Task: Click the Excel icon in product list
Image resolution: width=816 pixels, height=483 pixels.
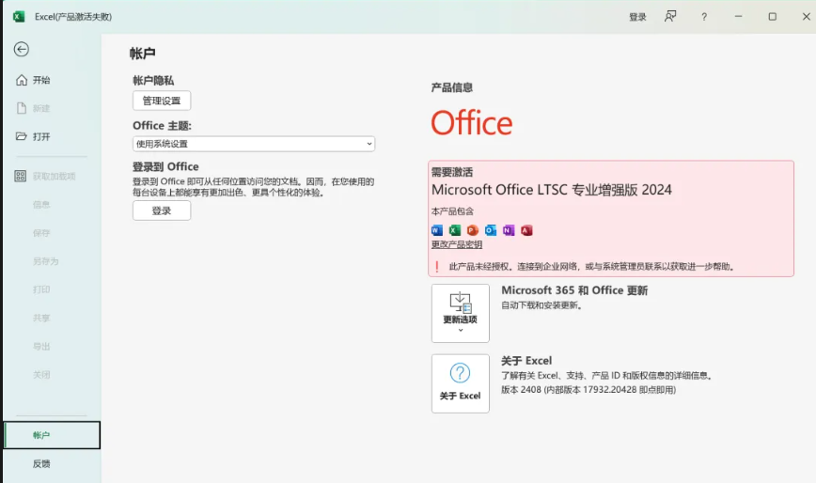Action: click(455, 230)
